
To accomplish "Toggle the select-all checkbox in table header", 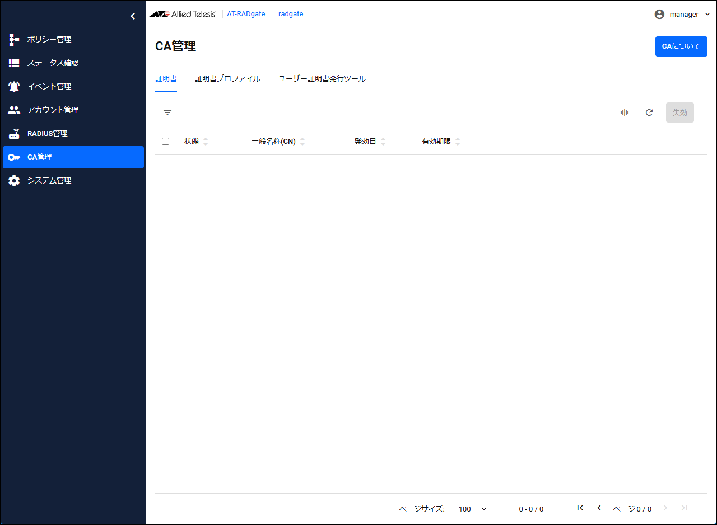I will [x=165, y=142].
